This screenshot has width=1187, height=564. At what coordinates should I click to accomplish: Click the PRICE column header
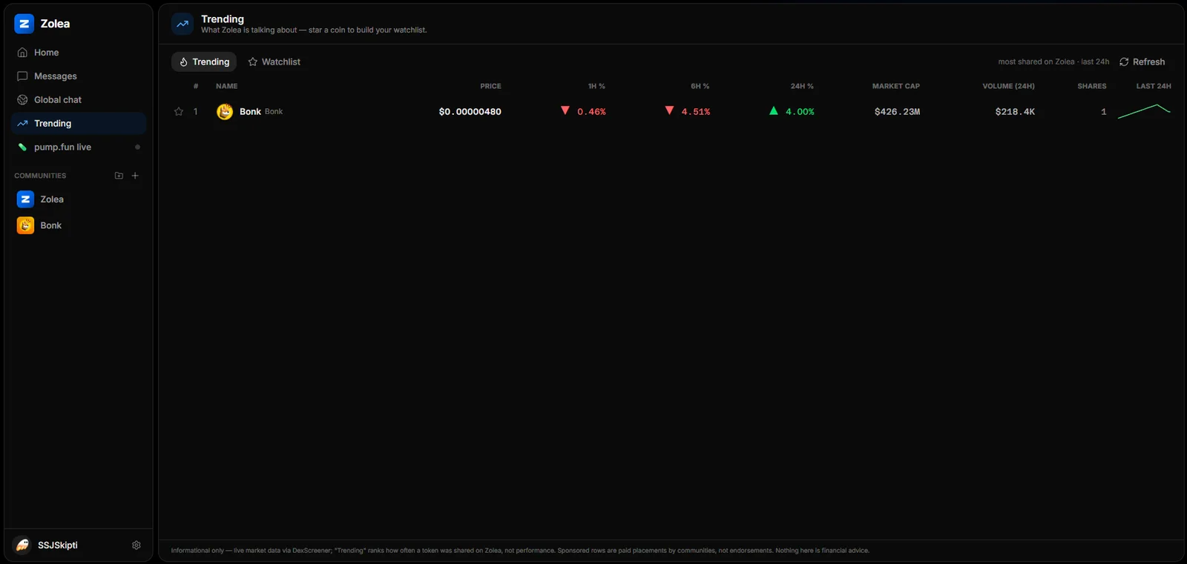(x=490, y=87)
